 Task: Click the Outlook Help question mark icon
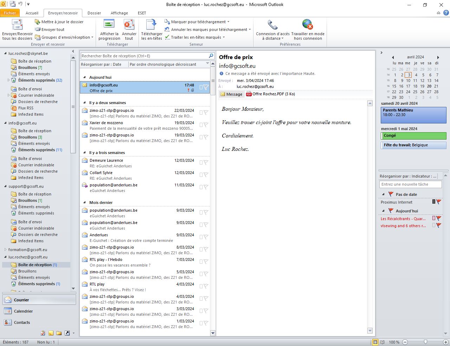pos(446,13)
